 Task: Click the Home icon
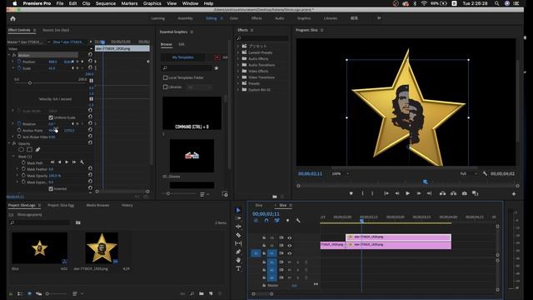coord(13,18)
